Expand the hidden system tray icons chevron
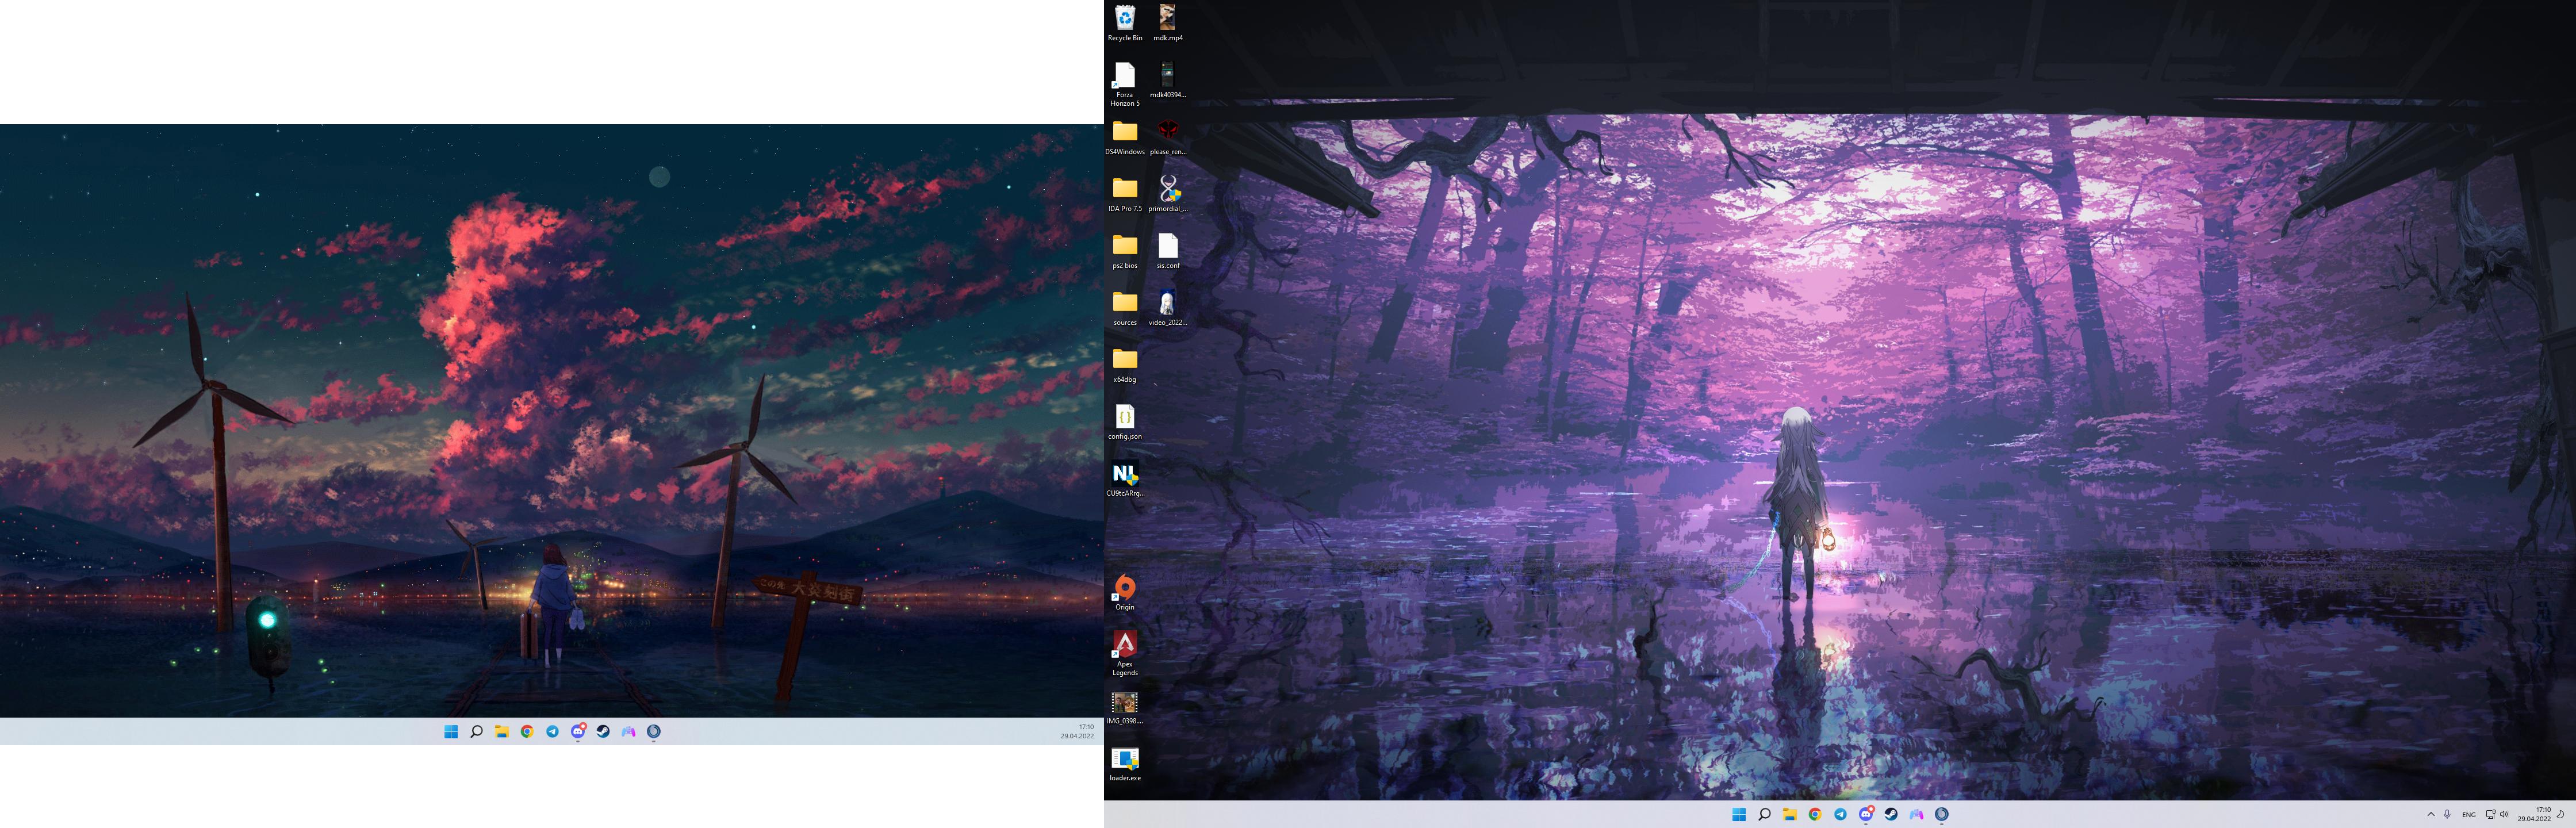Screen dimensions: 2576x828 pos(2430,814)
